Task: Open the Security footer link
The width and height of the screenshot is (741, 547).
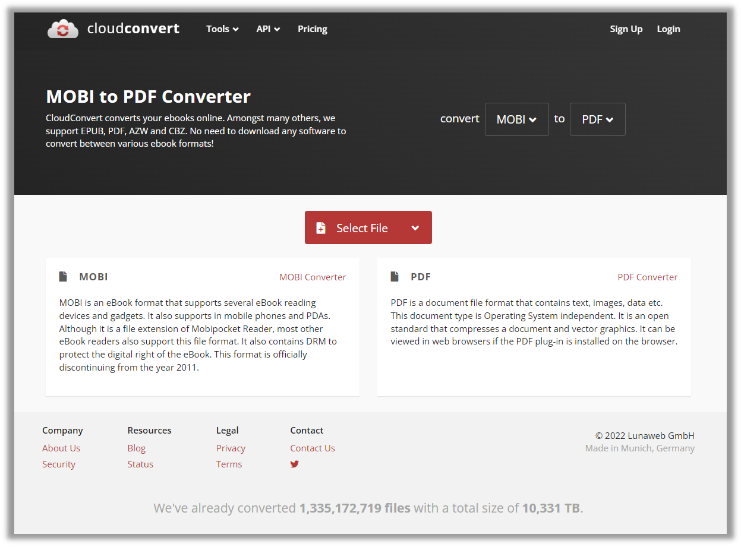Action: point(59,464)
